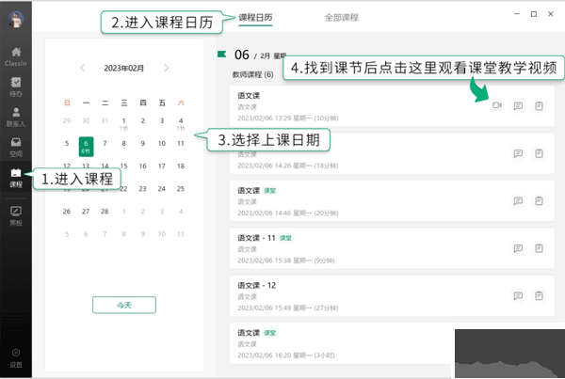Select the highlighted date 6 with 6 lessons
This screenshot has width=565, height=379.
point(86,147)
